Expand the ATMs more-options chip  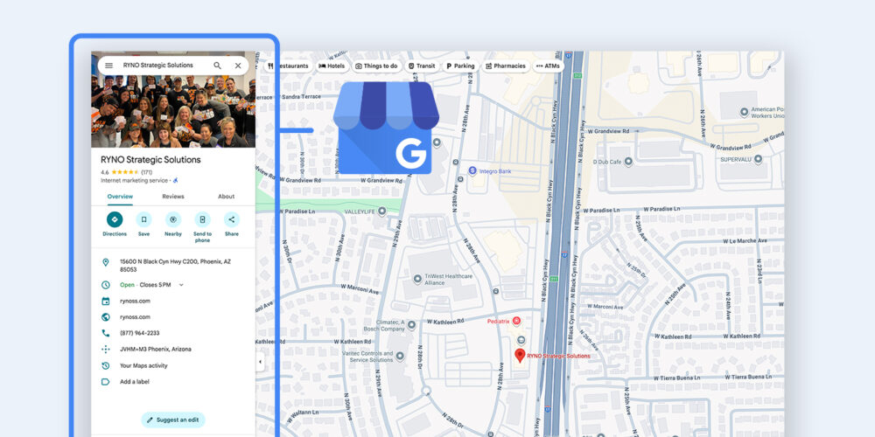point(548,66)
